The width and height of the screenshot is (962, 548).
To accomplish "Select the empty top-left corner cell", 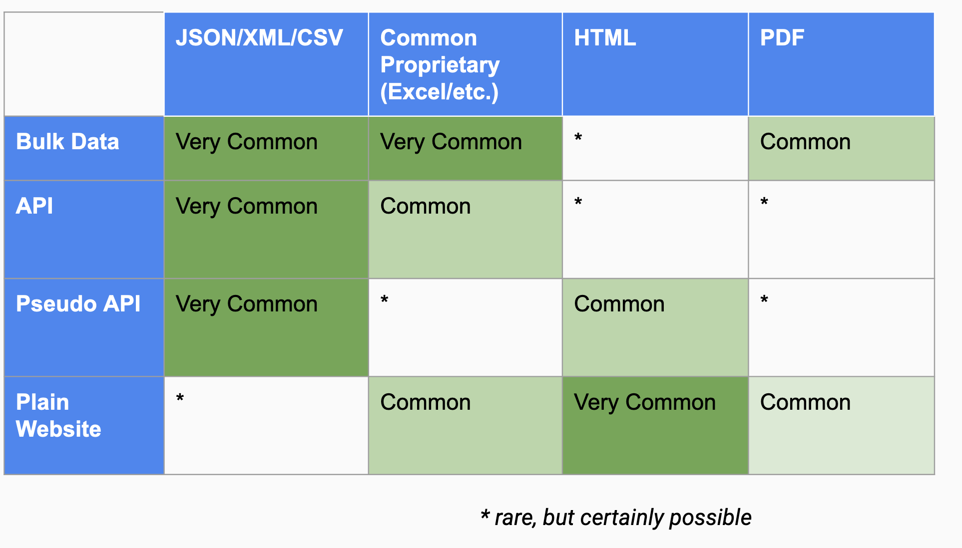I will tap(84, 64).
